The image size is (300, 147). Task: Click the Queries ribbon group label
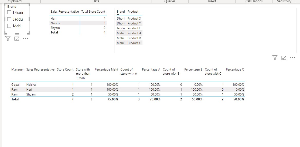[170, 2]
